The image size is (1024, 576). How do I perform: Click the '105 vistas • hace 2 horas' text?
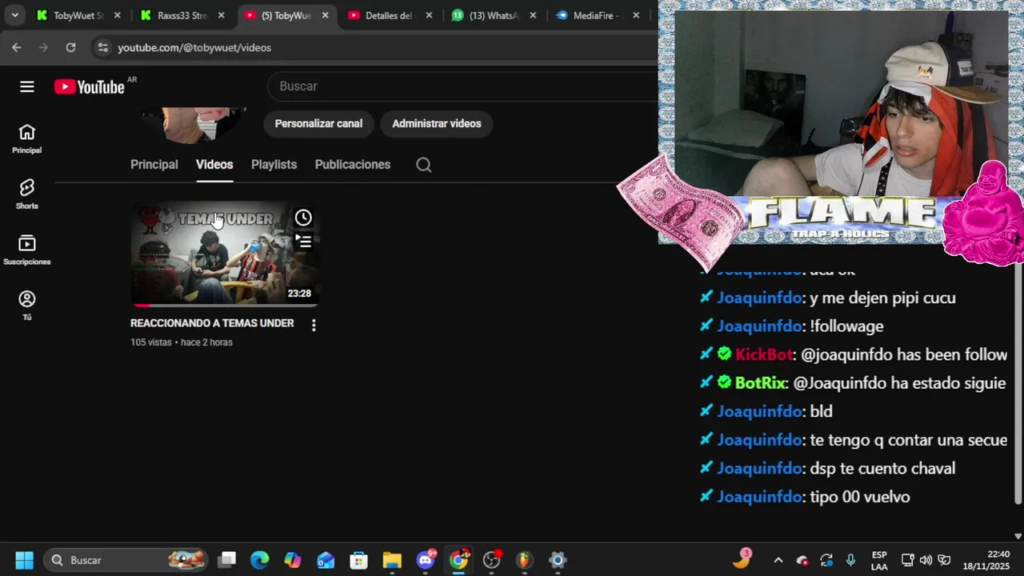(182, 342)
